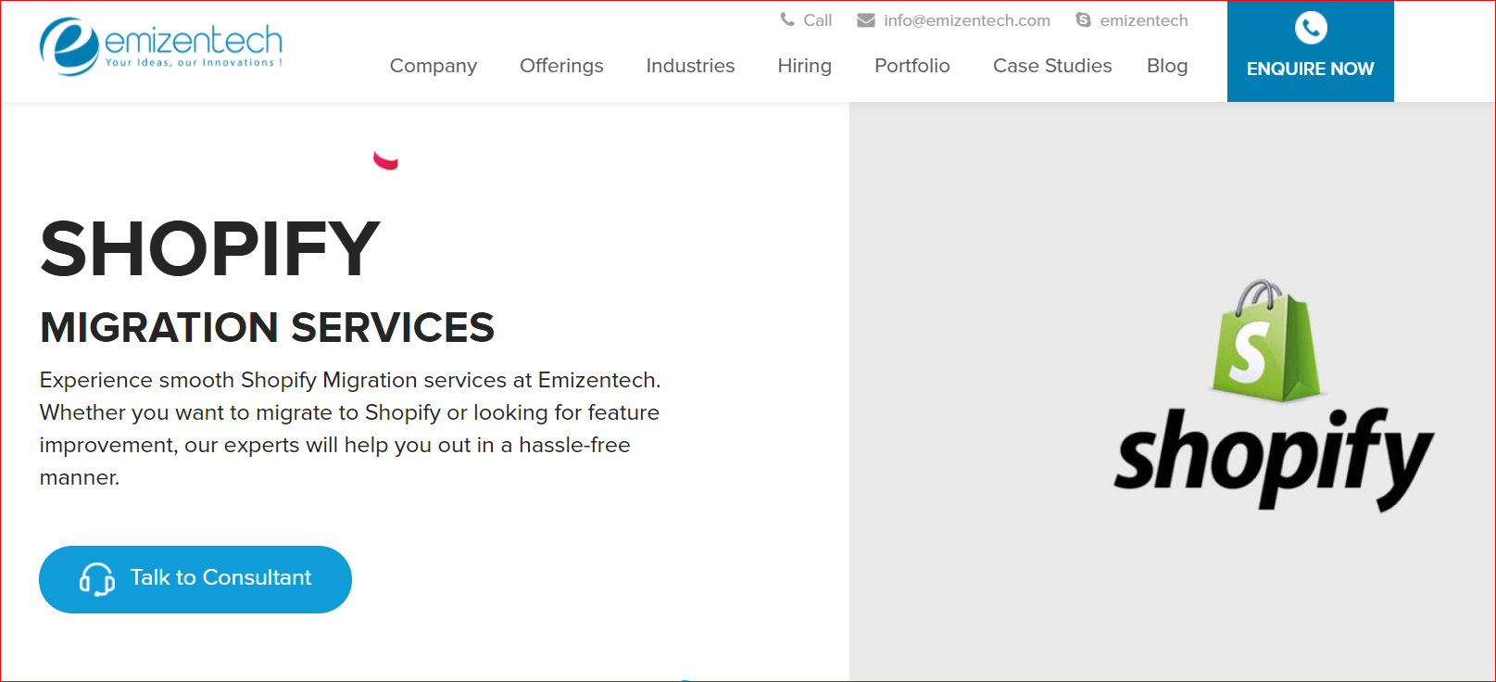Open the Offerings menu

(x=561, y=66)
